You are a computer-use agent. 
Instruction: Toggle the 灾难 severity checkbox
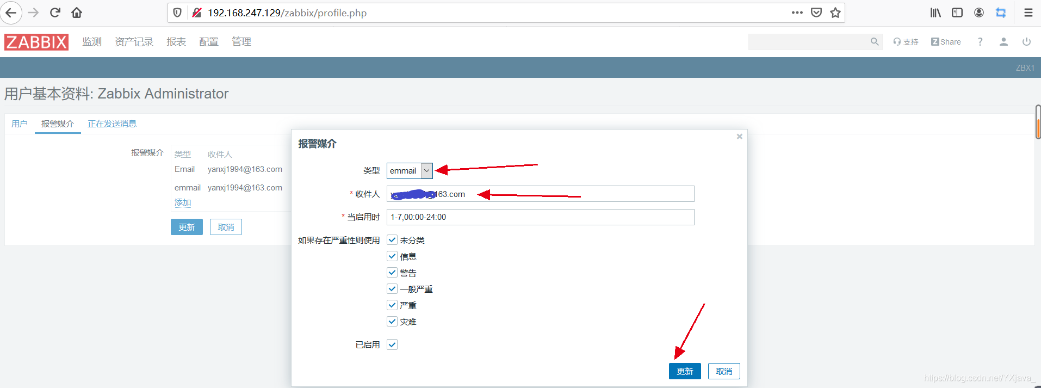(x=392, y=322)
